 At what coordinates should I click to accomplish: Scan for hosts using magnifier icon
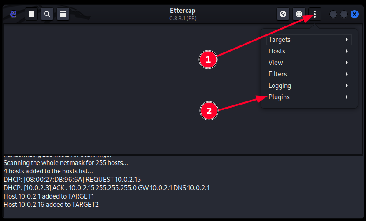coord(47,14)
